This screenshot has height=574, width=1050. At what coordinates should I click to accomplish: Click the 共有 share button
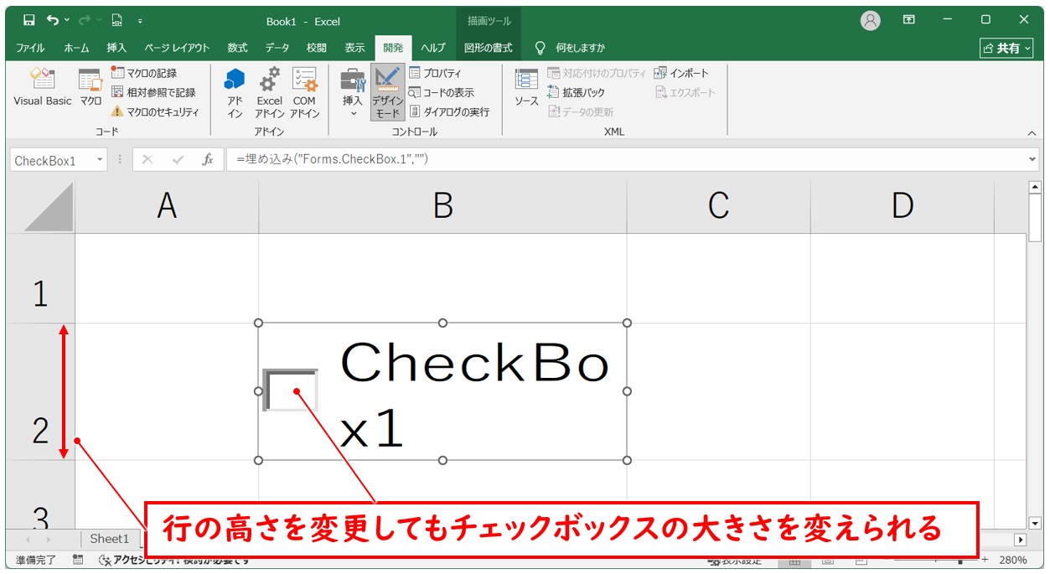pos(1008,48)
